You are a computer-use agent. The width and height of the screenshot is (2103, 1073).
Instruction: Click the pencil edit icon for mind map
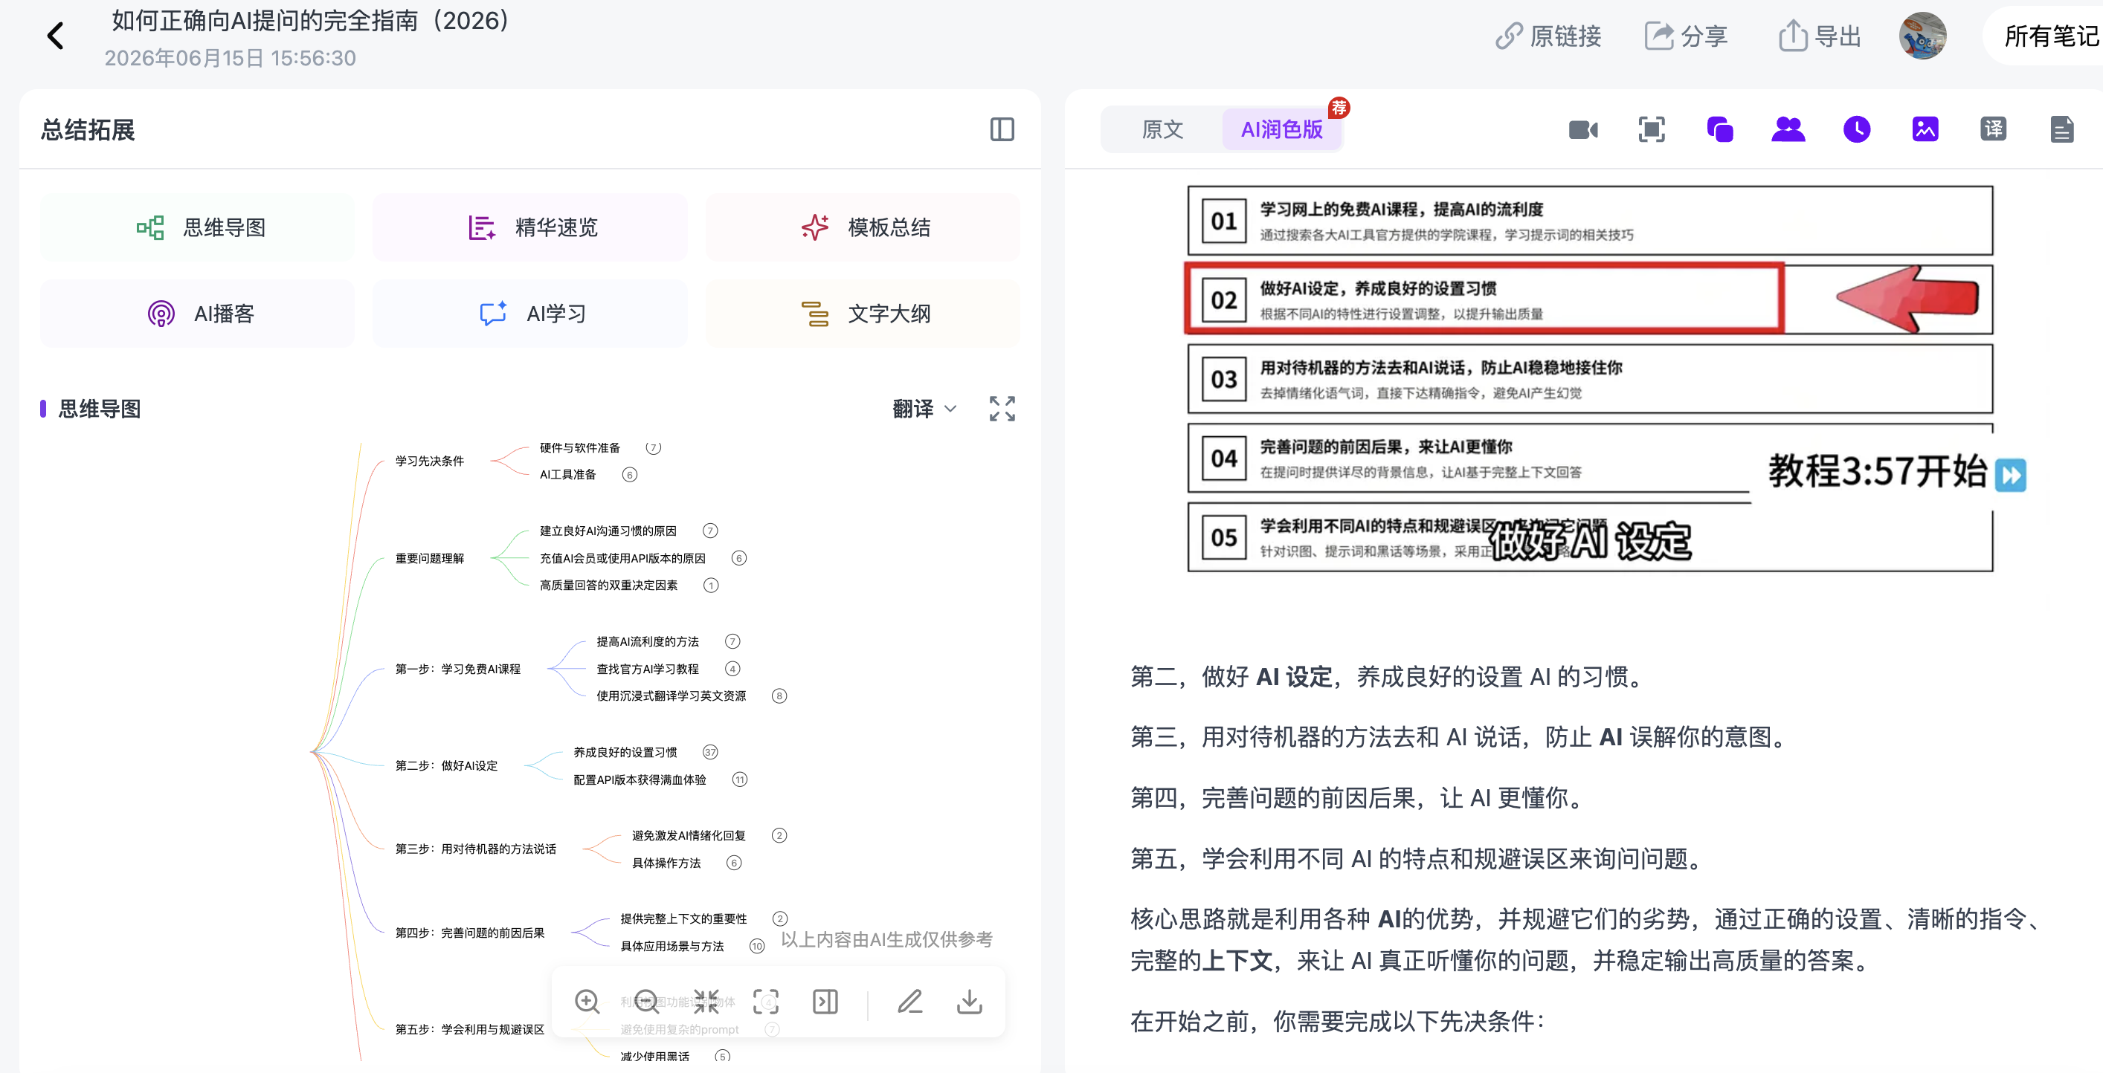pyautogui.click(x=909, y=1002)
